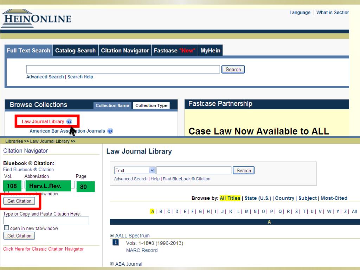Select letter Z in alphabet index
The width and height of the screenshot is (360, 270).
point(345,211)
